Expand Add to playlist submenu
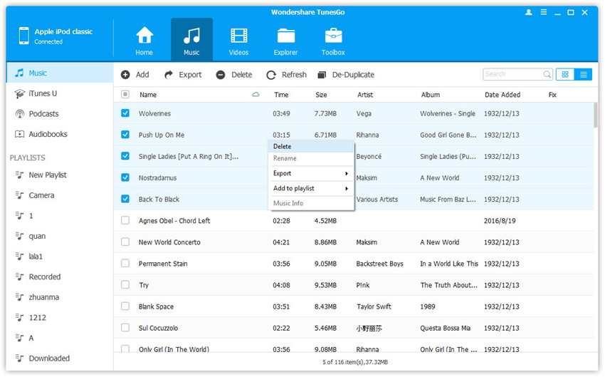This screenshot has width=605, height=377. [311, 188]
